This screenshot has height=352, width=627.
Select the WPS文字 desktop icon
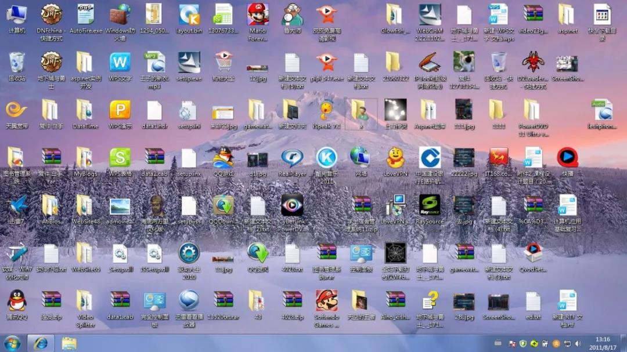(120, 62)
